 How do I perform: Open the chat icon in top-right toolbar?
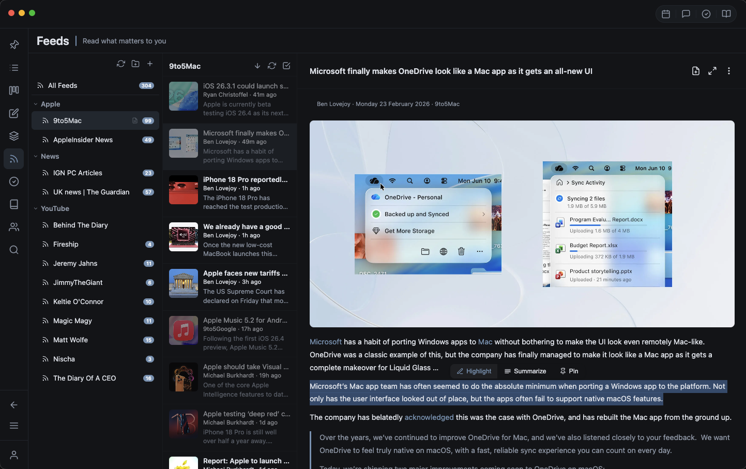click(686, 14)
